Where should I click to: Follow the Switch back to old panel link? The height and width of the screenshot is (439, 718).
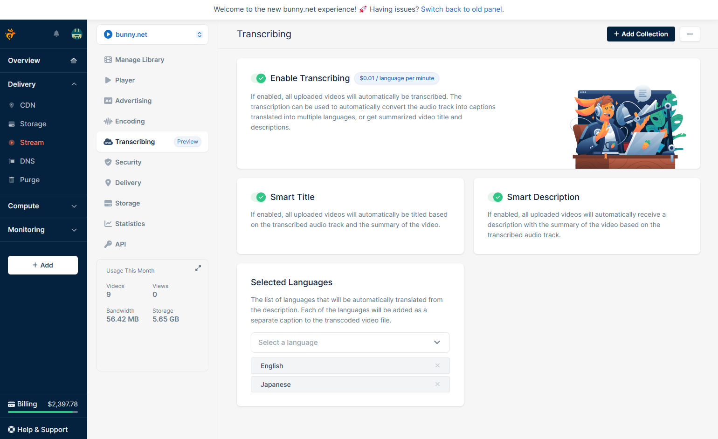tap(461, 9)
